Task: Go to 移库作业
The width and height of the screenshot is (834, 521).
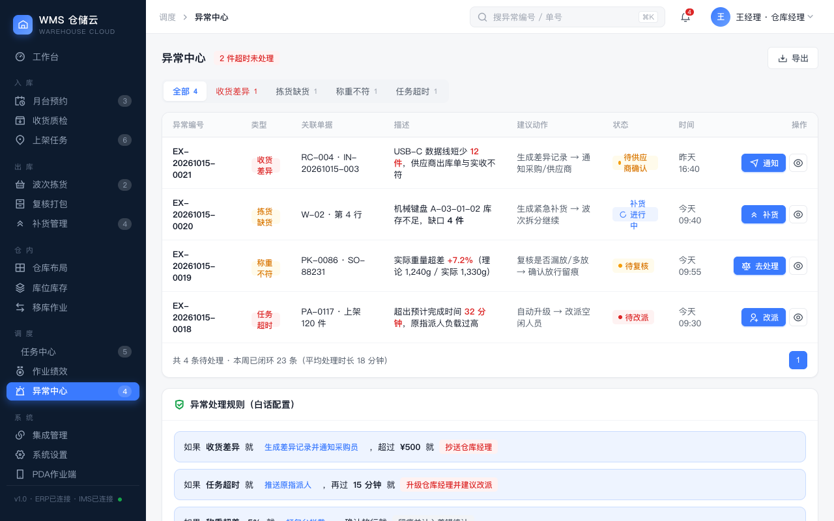Action: click(x=73, y=307)
